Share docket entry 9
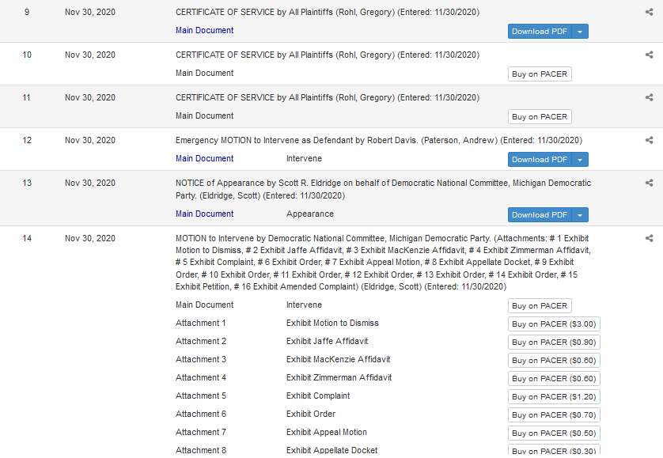Screen dimensions: 663x458 [649, 13]
